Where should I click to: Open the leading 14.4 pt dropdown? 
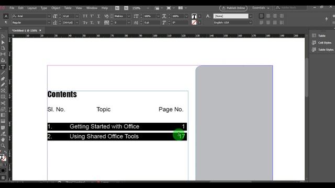77,22
